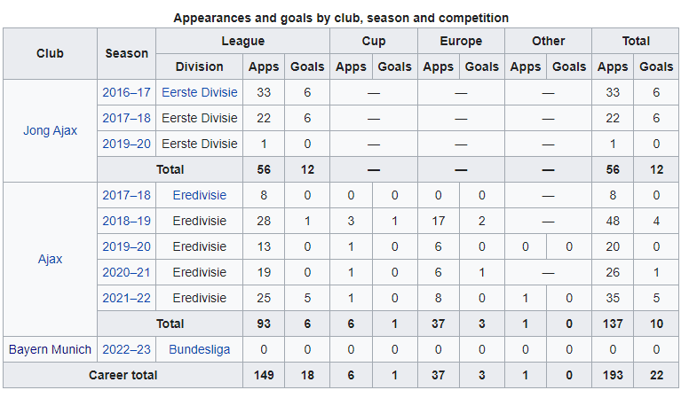Open the blue Eredivisie division link
Image resolution: width=689 pixels, height=398 pixels.
(200, 195)
